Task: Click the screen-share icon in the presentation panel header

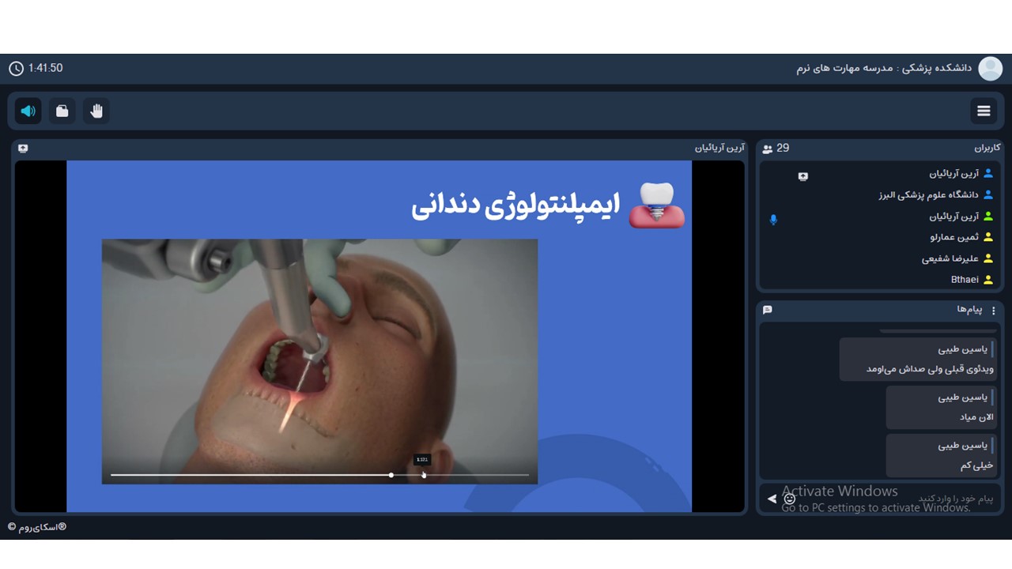Action: [23, 149]
